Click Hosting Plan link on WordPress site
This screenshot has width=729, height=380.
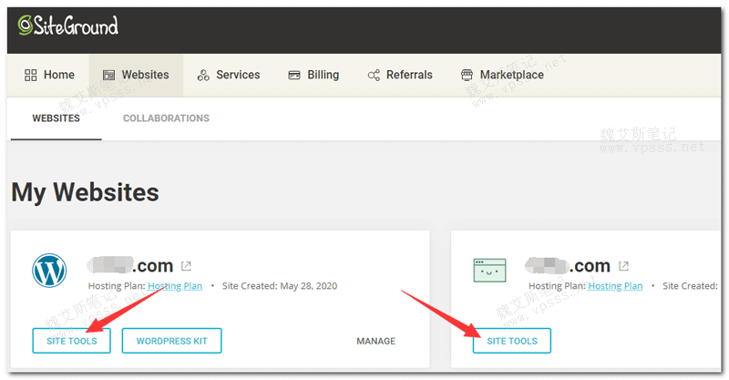pyautogui.click(x=175, y=286)
